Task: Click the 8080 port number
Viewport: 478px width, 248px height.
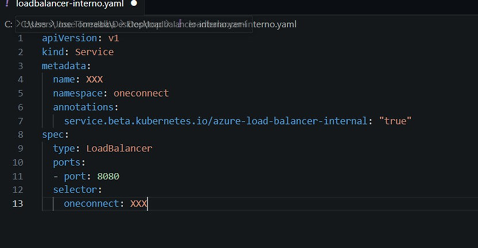Action: point(108,176)
